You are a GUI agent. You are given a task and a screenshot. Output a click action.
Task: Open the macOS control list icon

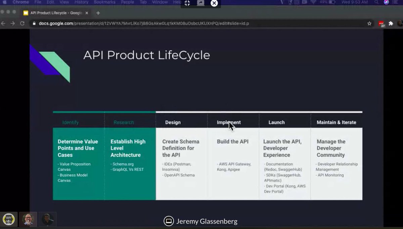396,2
